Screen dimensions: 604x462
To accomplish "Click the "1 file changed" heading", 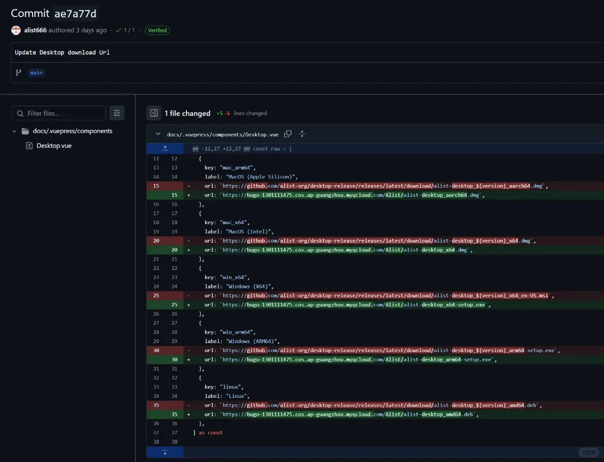I will point(187,113).
